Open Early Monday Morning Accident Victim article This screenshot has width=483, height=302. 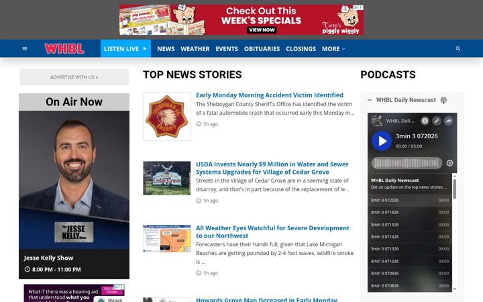[x=270, y=95]
